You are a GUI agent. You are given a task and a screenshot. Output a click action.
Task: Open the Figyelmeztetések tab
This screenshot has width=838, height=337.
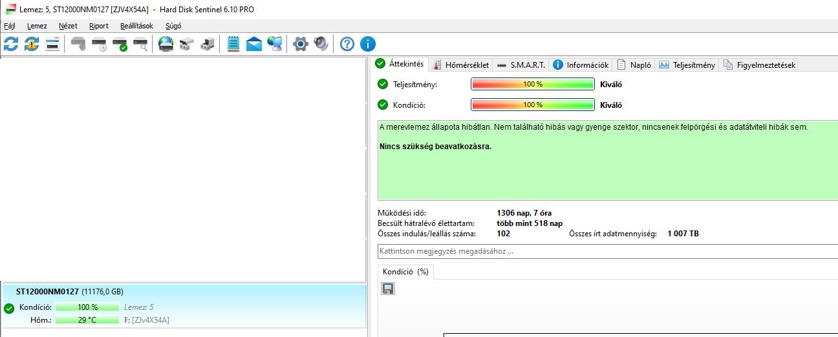click(759, 65)
